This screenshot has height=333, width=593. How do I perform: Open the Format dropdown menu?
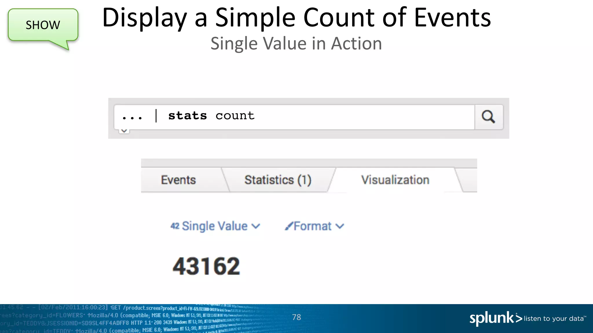coord(314,226)
